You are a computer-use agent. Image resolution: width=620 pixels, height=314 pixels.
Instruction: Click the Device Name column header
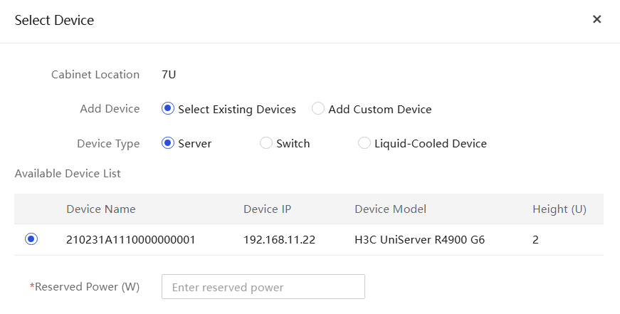(101, 209)
